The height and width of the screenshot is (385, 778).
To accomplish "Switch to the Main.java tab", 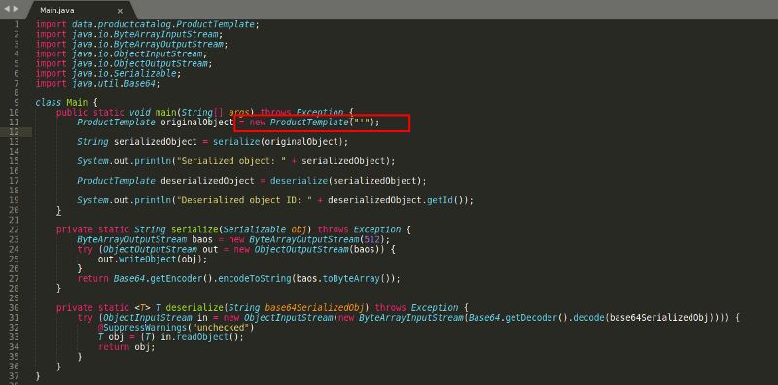I will tap(57, 11).
